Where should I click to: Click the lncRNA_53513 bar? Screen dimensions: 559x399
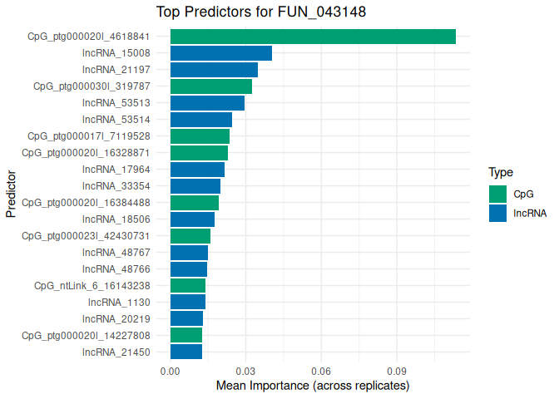pos(207,103)
